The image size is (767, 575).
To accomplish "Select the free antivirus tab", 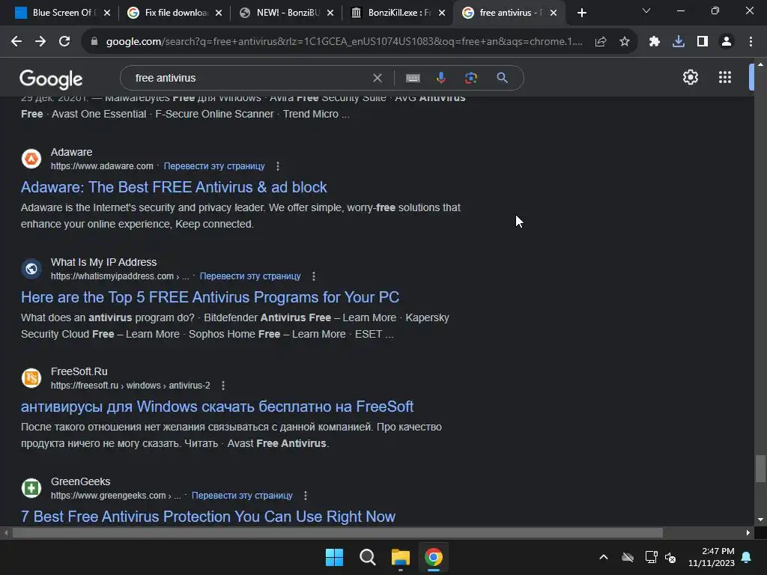I will coord(509,13).
